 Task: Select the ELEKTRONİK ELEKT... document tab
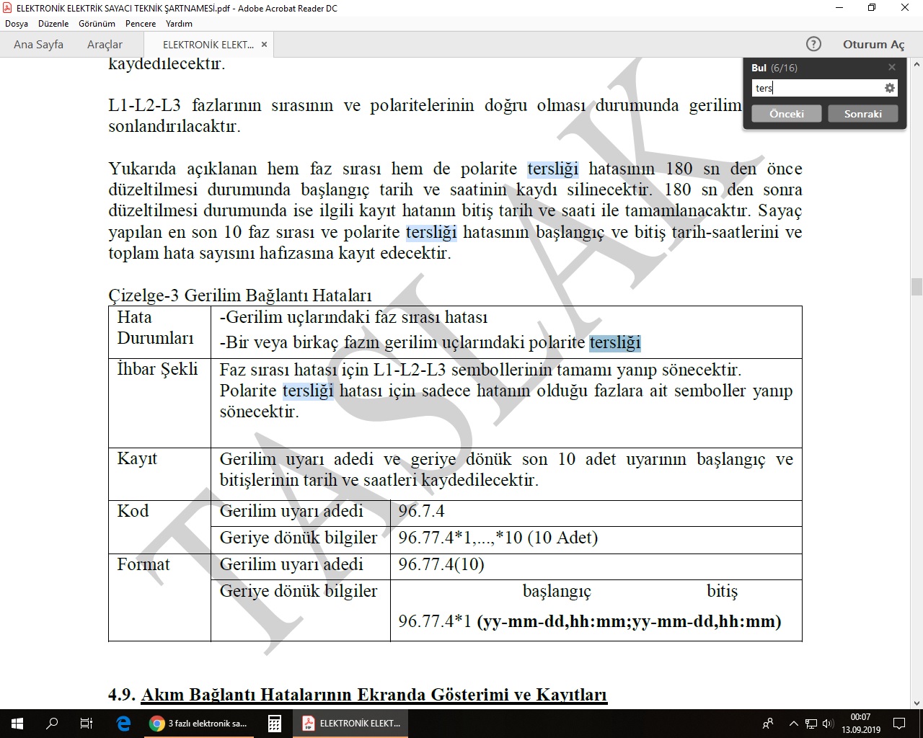coord(208,45)
